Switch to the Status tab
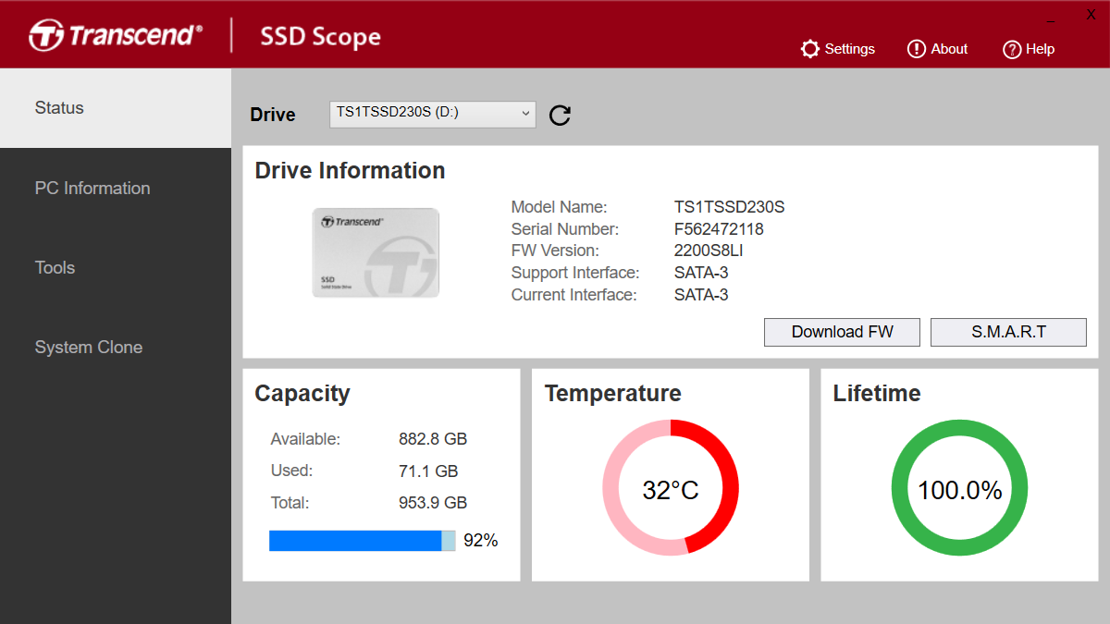This screenshot has height=624, width=1110. (x=116, y=108)
